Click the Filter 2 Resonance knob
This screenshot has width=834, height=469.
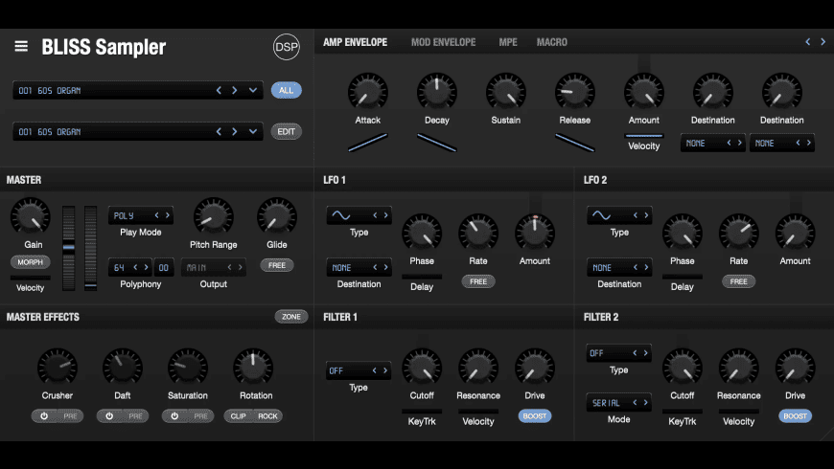click(x=738, y=367)
